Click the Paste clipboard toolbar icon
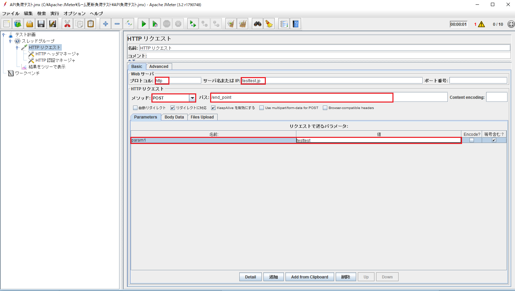This screenshot has height=291, width=515. tap(90, 23)
